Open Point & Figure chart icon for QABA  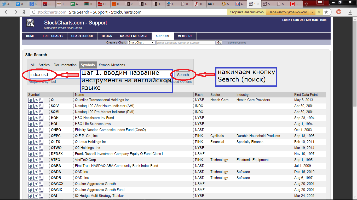tap(41, 166)
